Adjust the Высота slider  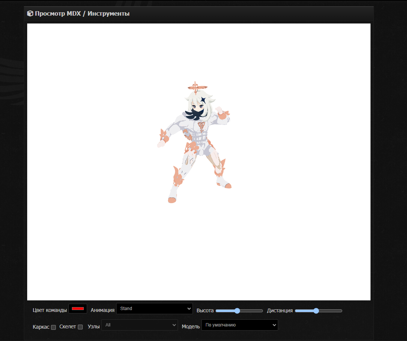point(239,310)
